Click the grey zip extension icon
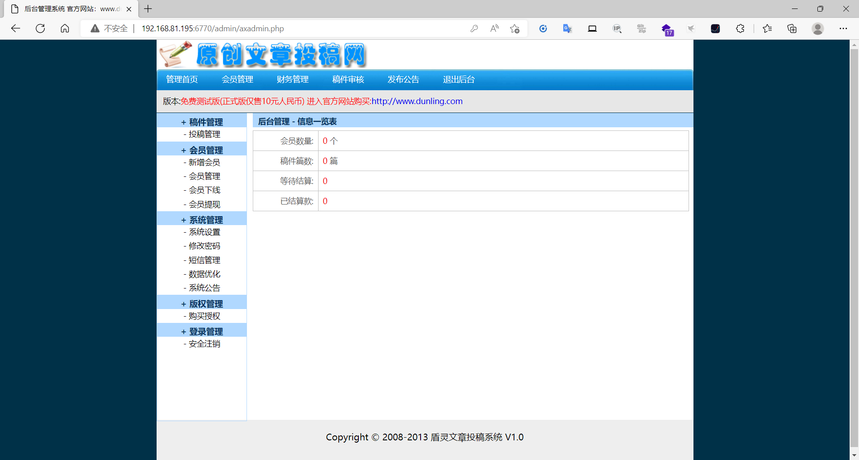 (642, 29)
